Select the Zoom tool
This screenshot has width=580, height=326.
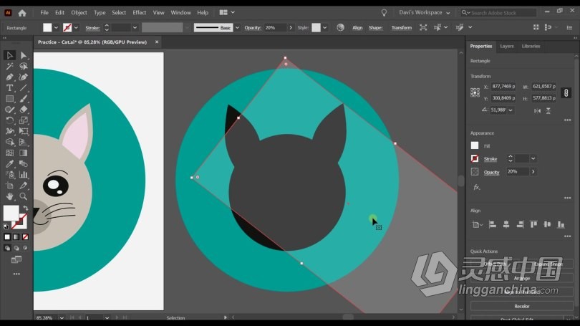[24, 196]
